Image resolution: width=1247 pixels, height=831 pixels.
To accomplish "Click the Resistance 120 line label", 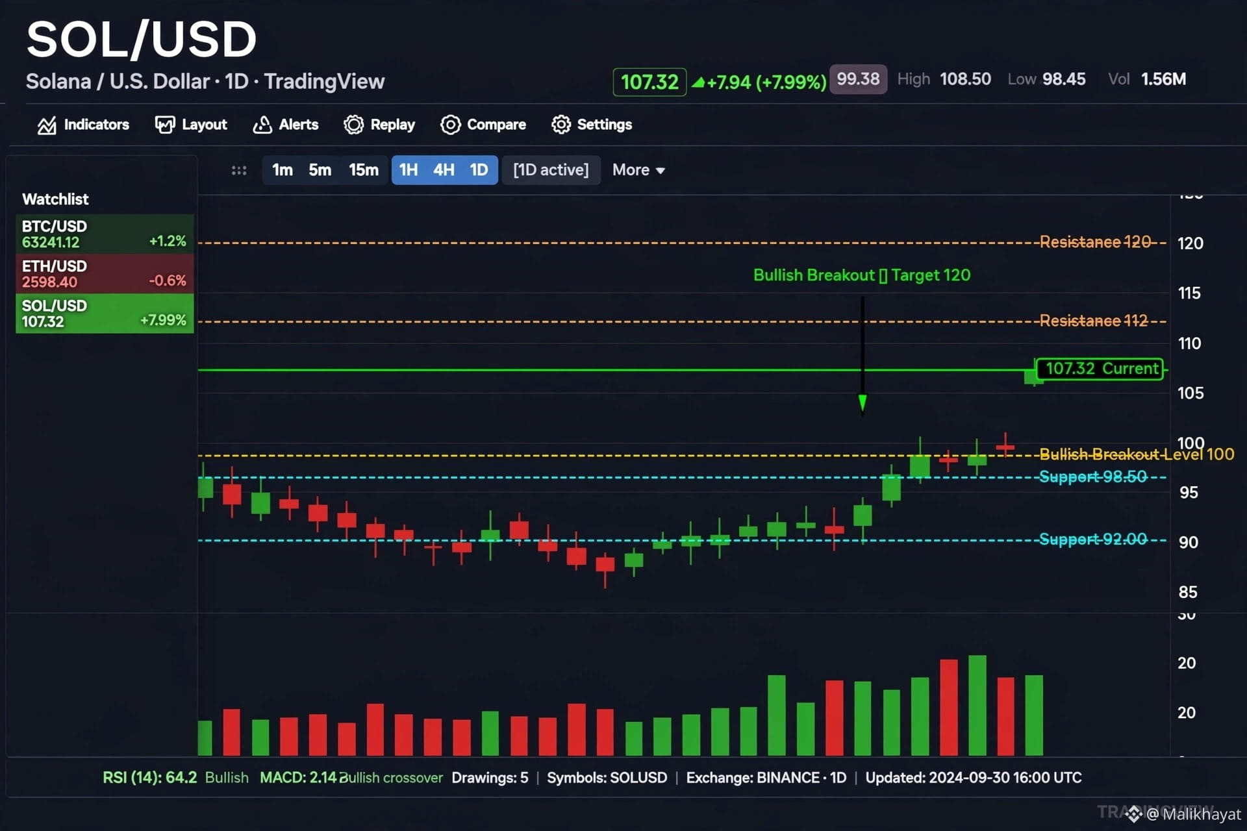I will (1095, 242).
